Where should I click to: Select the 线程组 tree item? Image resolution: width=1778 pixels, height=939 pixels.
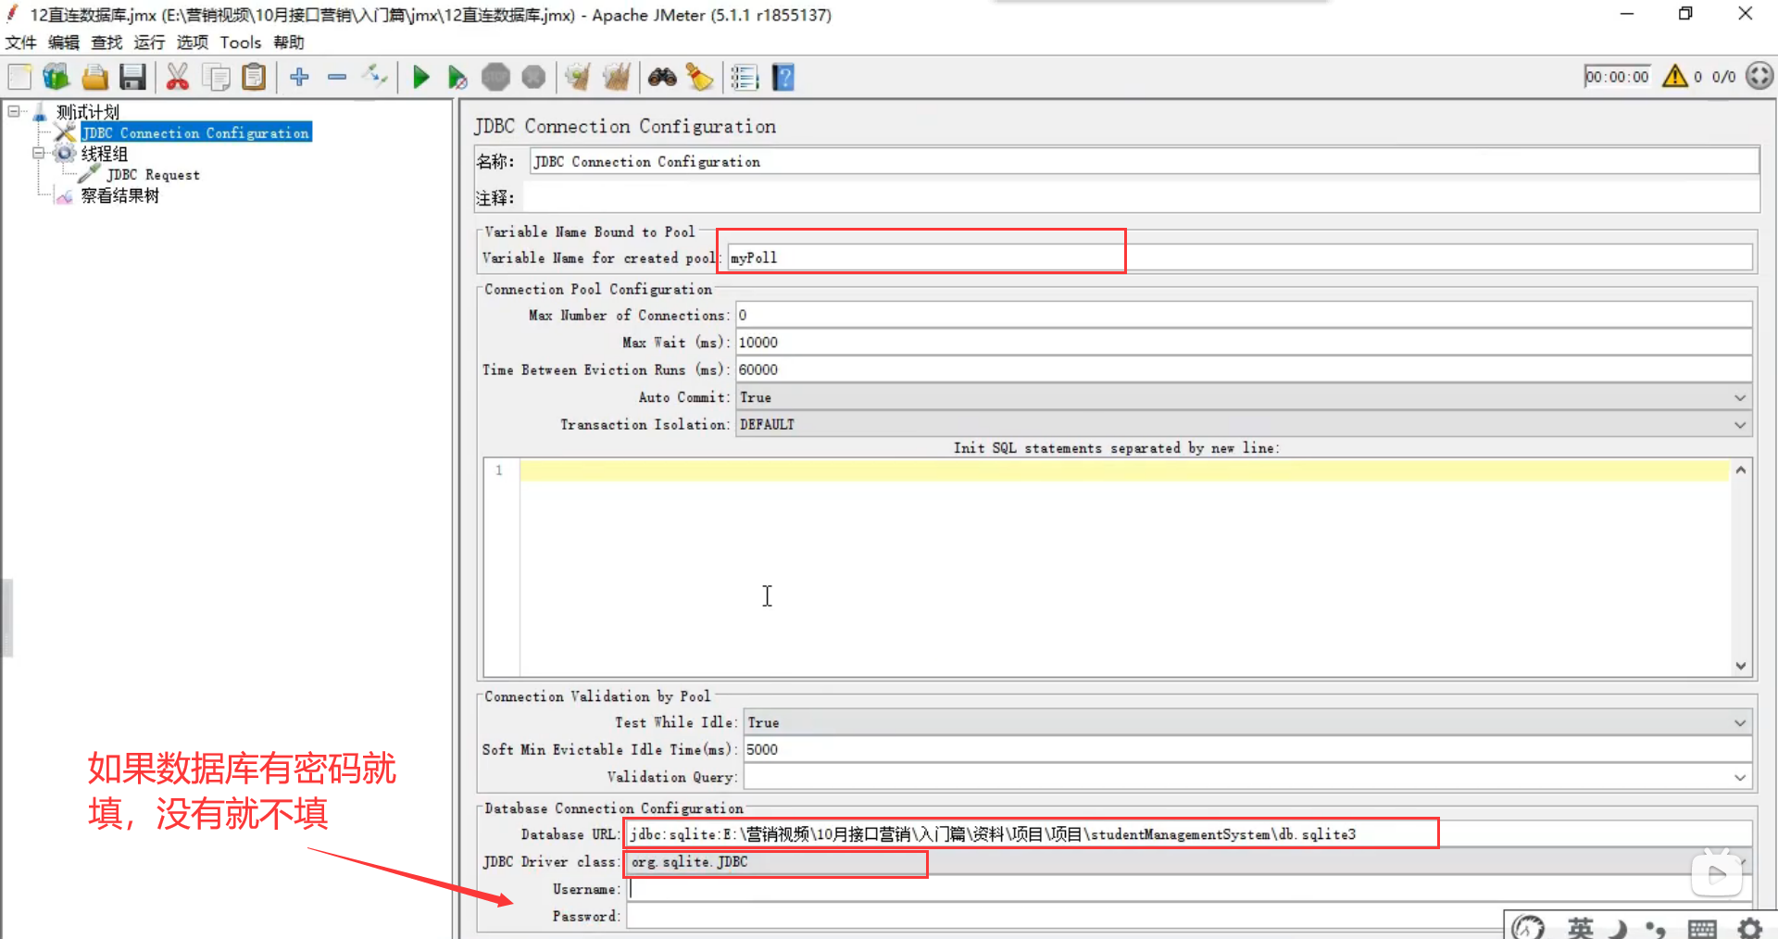pyautogui.click(x=104, y=154)
